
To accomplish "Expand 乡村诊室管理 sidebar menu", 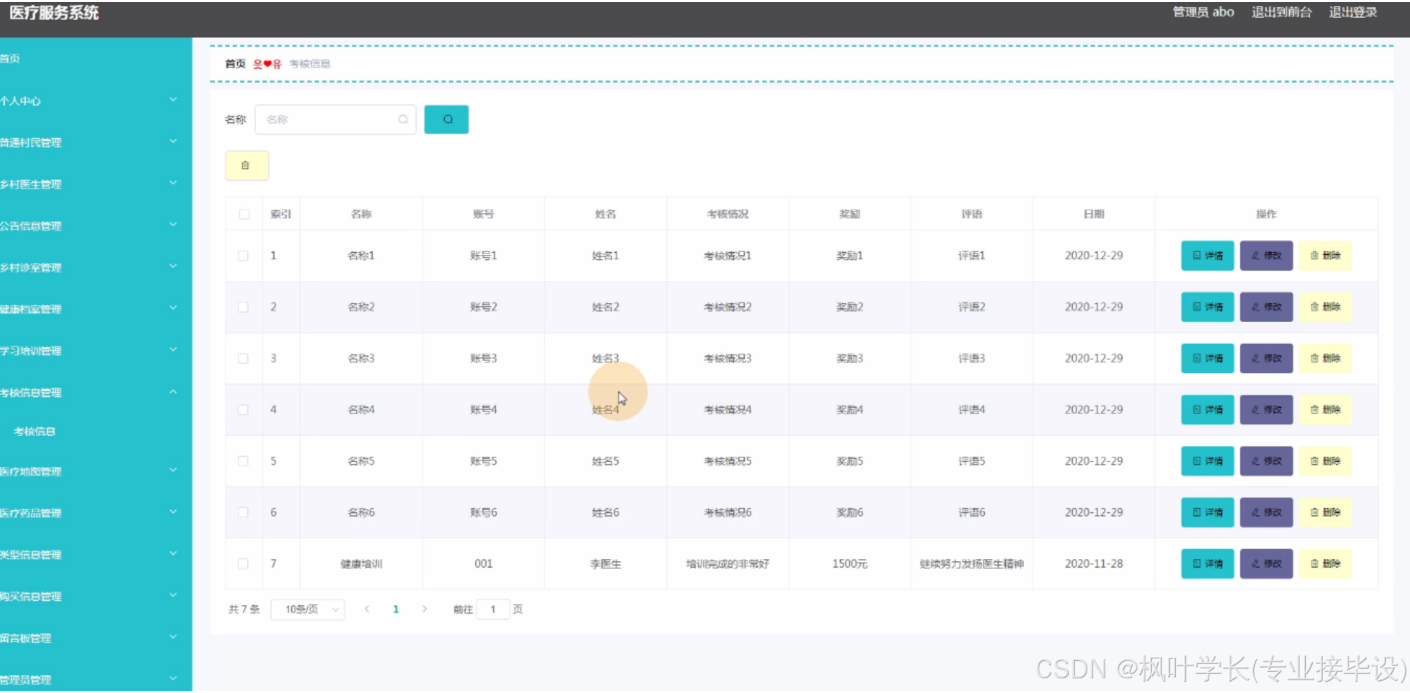I will click(x=96, y=267).
